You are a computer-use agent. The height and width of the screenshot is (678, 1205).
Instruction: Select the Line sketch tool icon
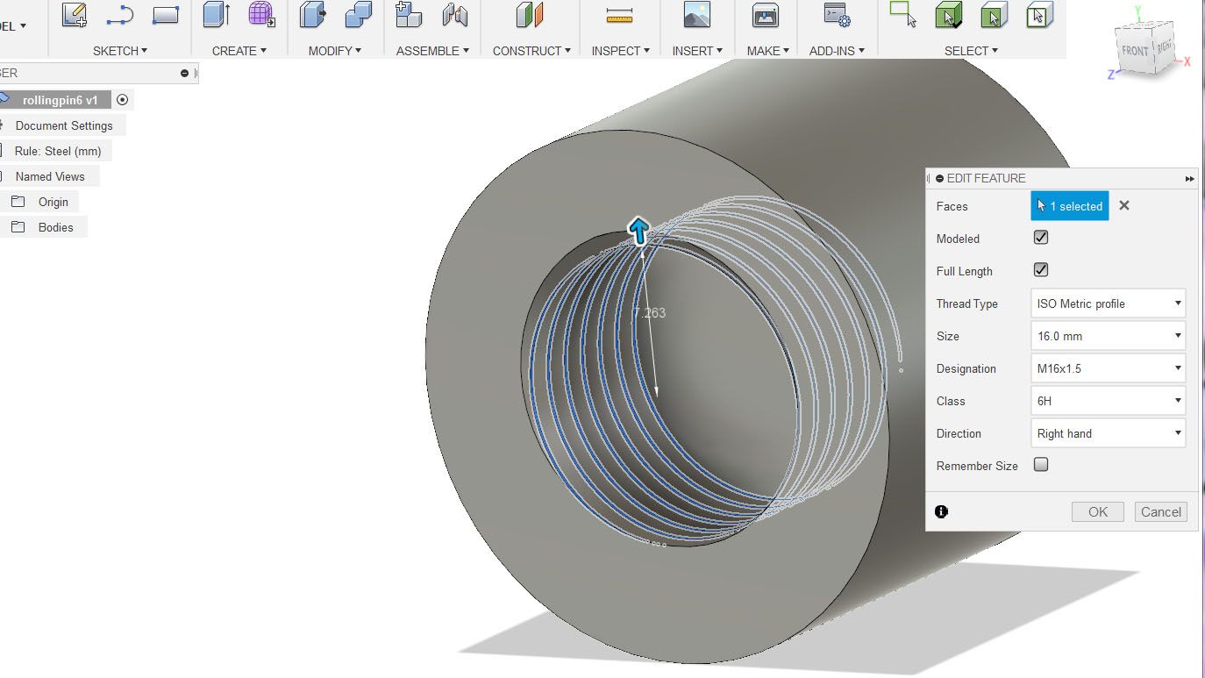point(119,15)
